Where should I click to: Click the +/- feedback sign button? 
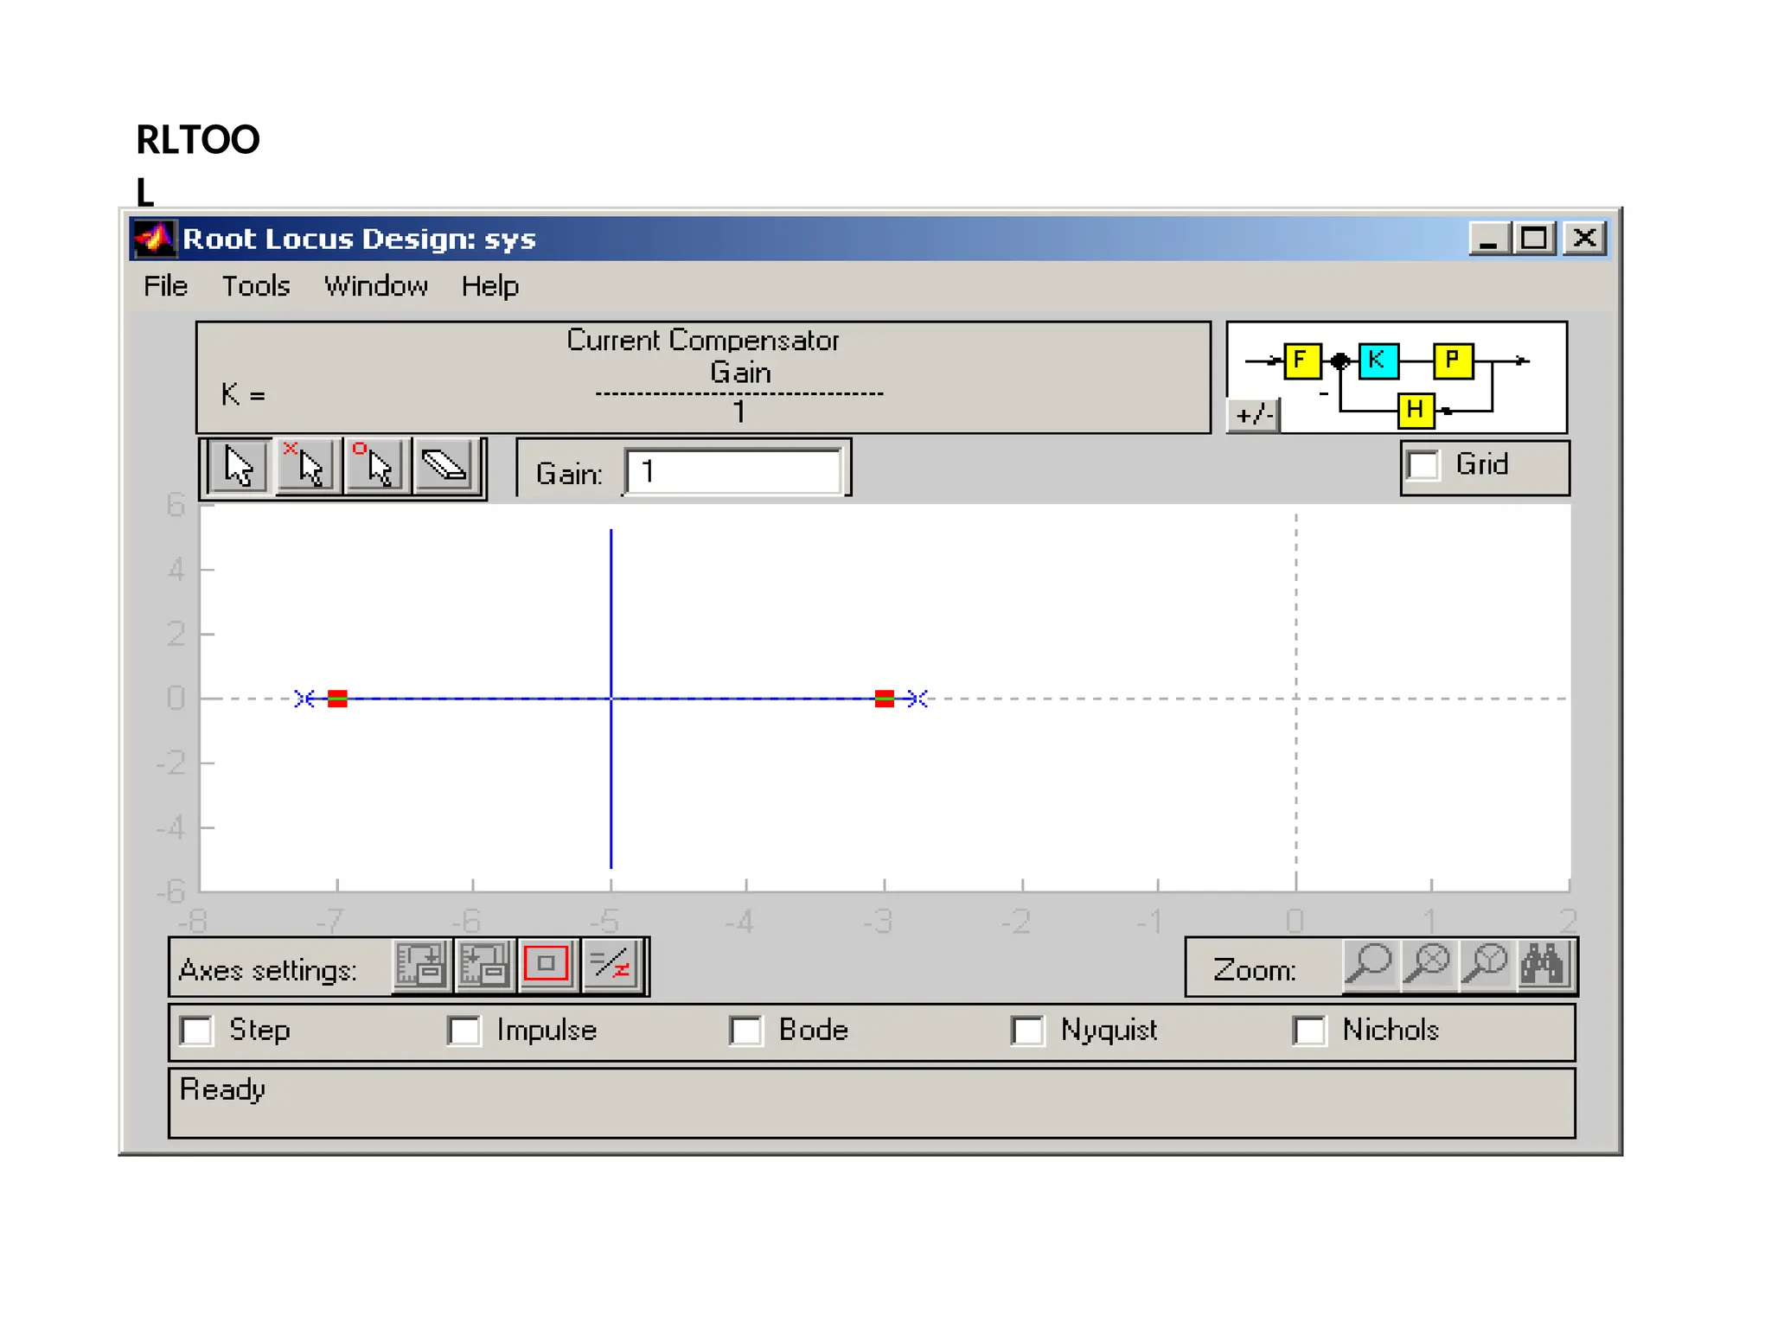[1254, 415]
